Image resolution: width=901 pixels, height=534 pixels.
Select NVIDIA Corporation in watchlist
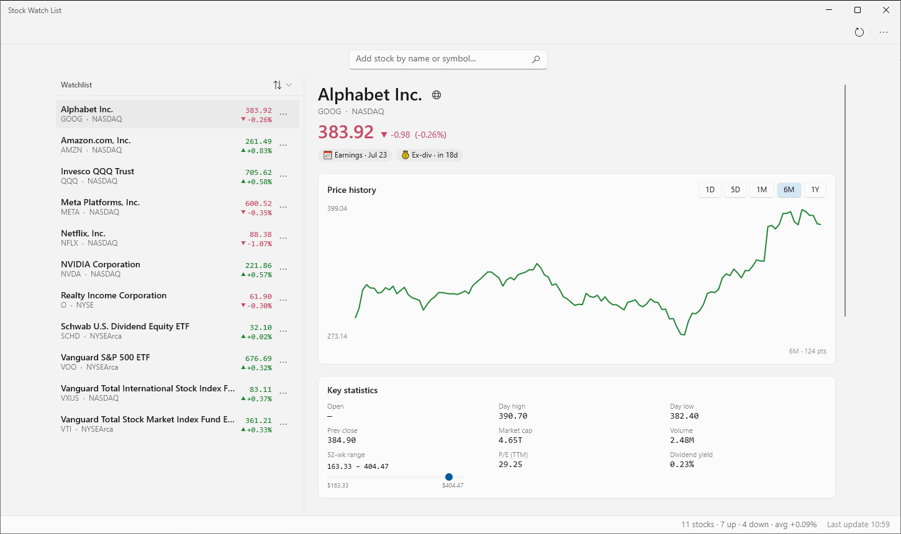pyautogui.click(x=178, y=269)
